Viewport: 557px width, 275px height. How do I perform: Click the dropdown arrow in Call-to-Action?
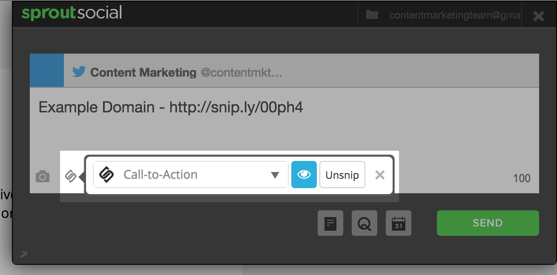coord(275,175)
